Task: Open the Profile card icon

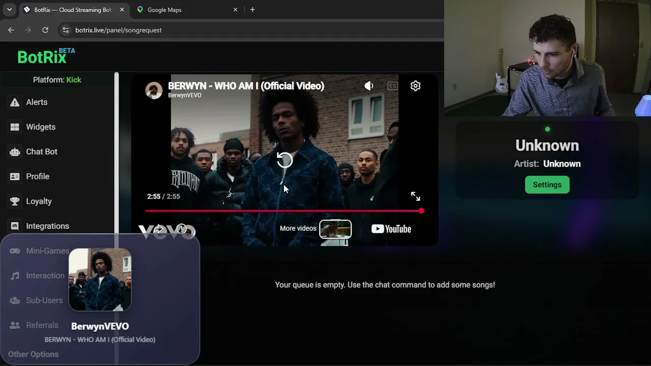Action: click(15, 176)
